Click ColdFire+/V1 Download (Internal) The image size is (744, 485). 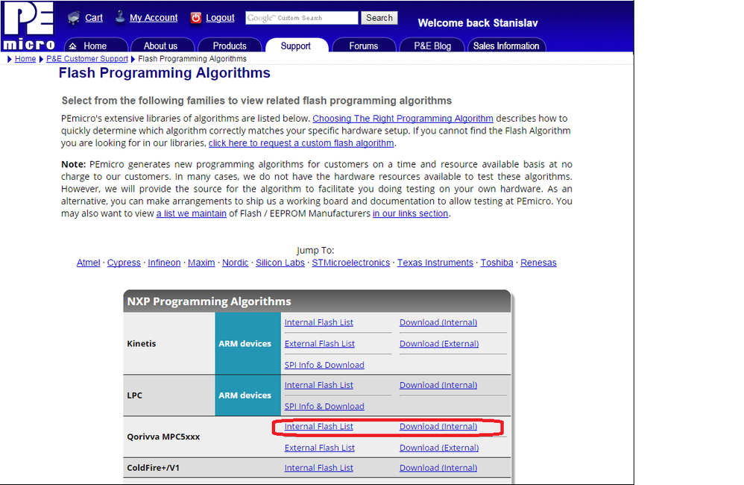click(438, 467)
